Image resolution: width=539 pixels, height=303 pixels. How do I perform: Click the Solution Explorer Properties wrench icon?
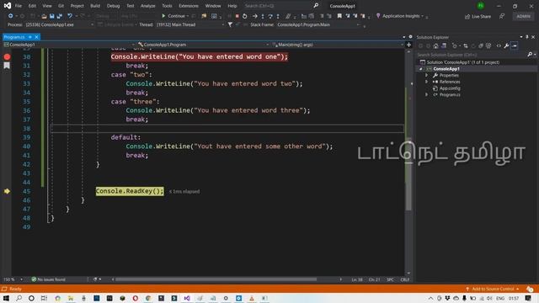point(506,45)
